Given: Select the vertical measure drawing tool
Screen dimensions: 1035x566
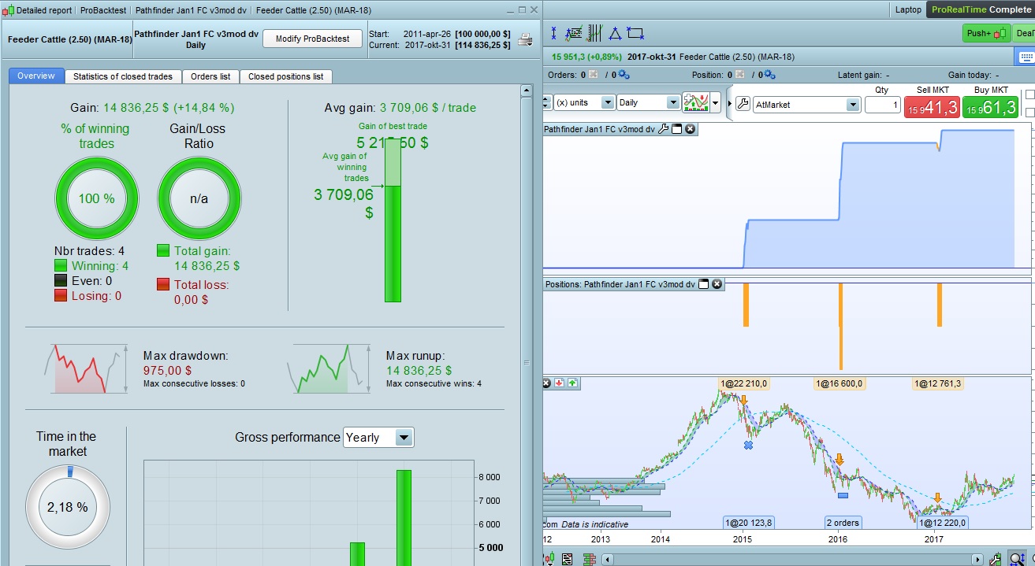Looking at the screenshot, I should (554, 33).
